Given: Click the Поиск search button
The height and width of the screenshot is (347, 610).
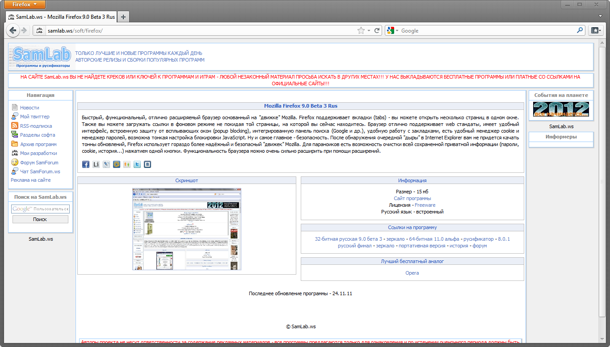Looking at the screenshot, I should (x=40, y=219).
